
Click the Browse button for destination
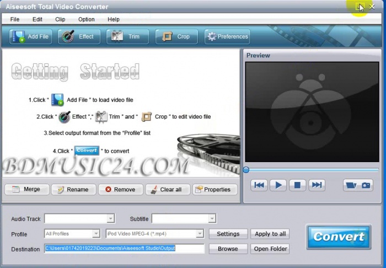(228, 249)
